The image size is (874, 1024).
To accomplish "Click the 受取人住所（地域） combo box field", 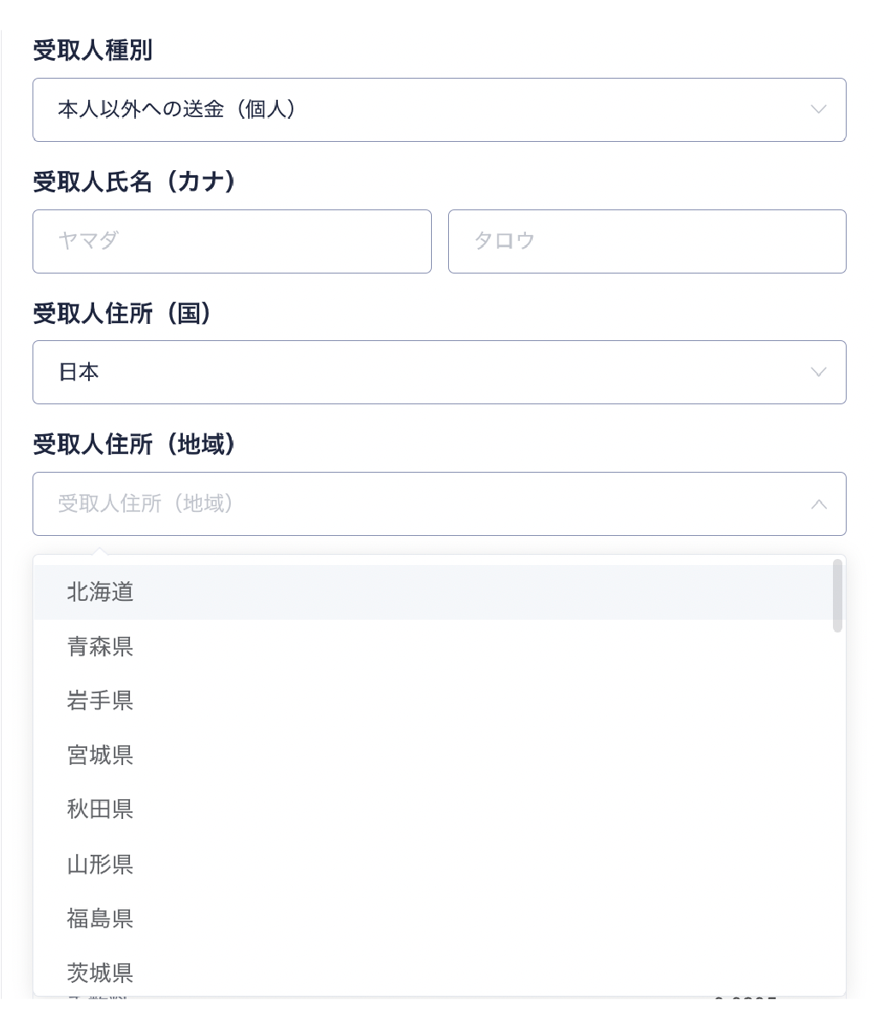I will point(428,504).
